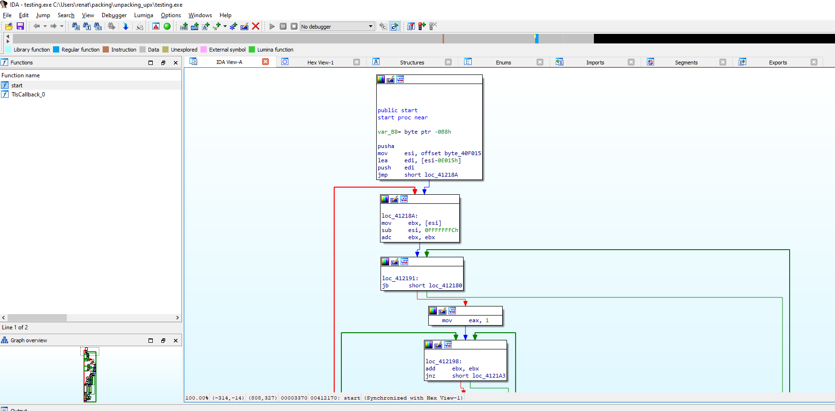
Task: Open a file with the folder icon
Action: pyautogui.click(x=9, y=26)
